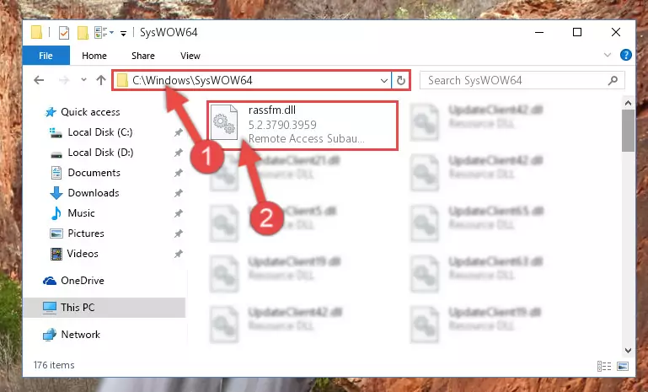Open Downloads in the sidebar

(94, 193)
